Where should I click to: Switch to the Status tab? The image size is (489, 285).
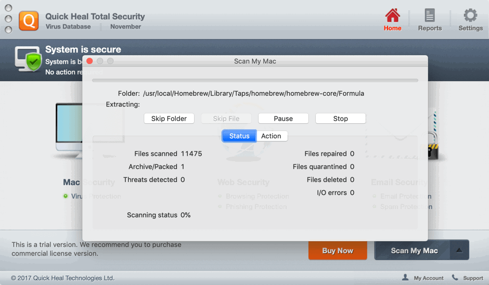point(239,136)
